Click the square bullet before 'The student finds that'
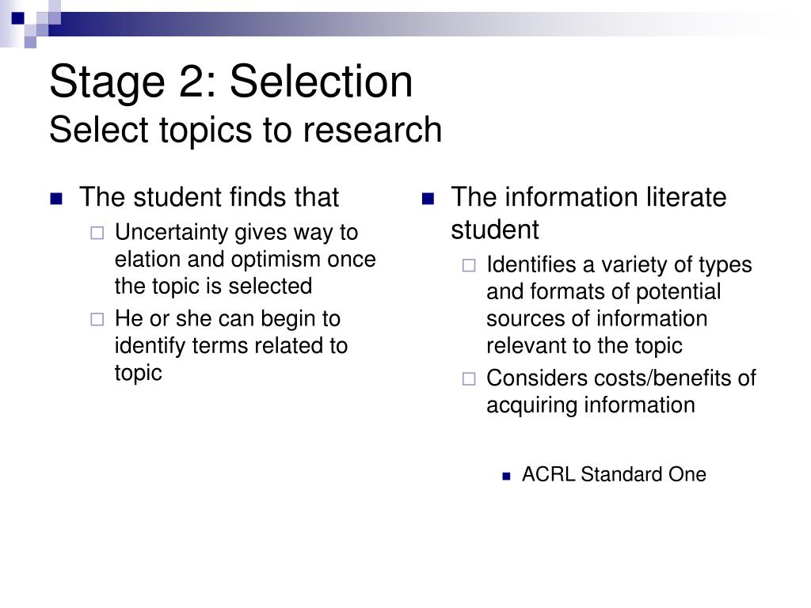Viewport: 811px width, 608px height. (56, 199)
